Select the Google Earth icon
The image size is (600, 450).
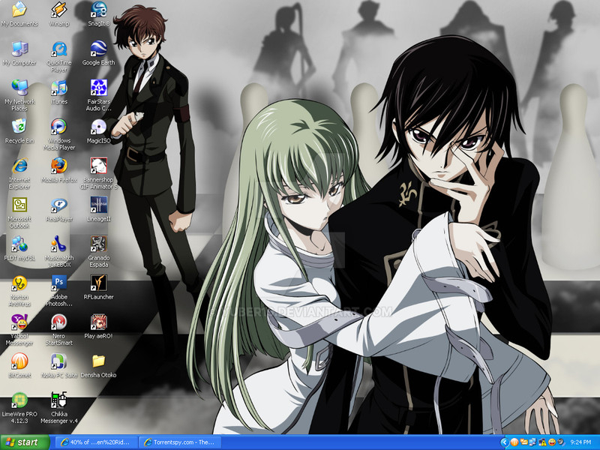(x=99, y=53)
